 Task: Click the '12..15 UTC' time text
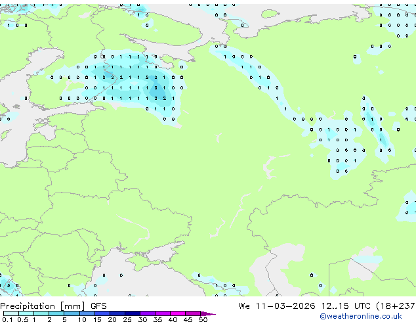tap(346, 306)
